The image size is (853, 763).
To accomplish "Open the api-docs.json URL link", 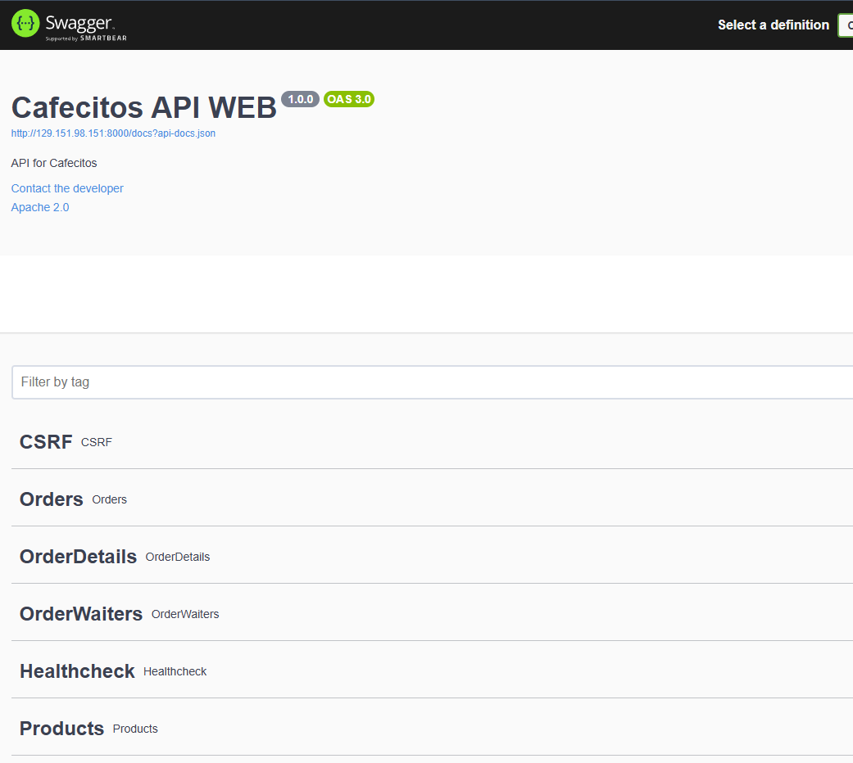I will tap(113, 133).
